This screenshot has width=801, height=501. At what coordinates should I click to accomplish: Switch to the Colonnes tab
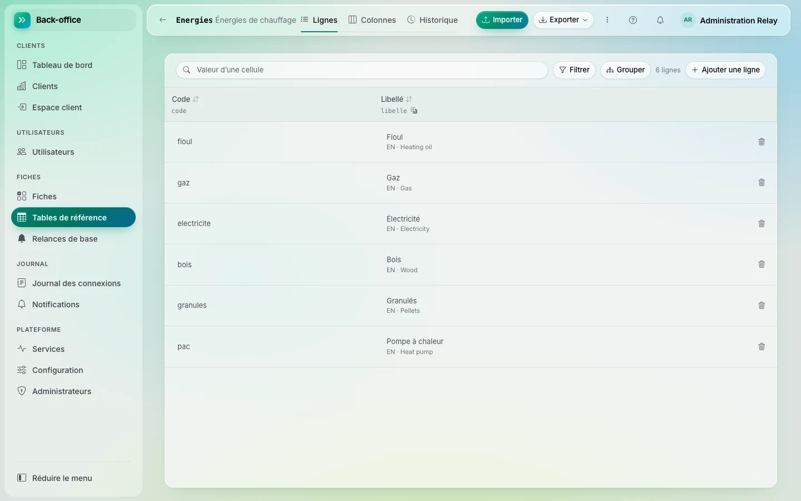pos(372,20)
